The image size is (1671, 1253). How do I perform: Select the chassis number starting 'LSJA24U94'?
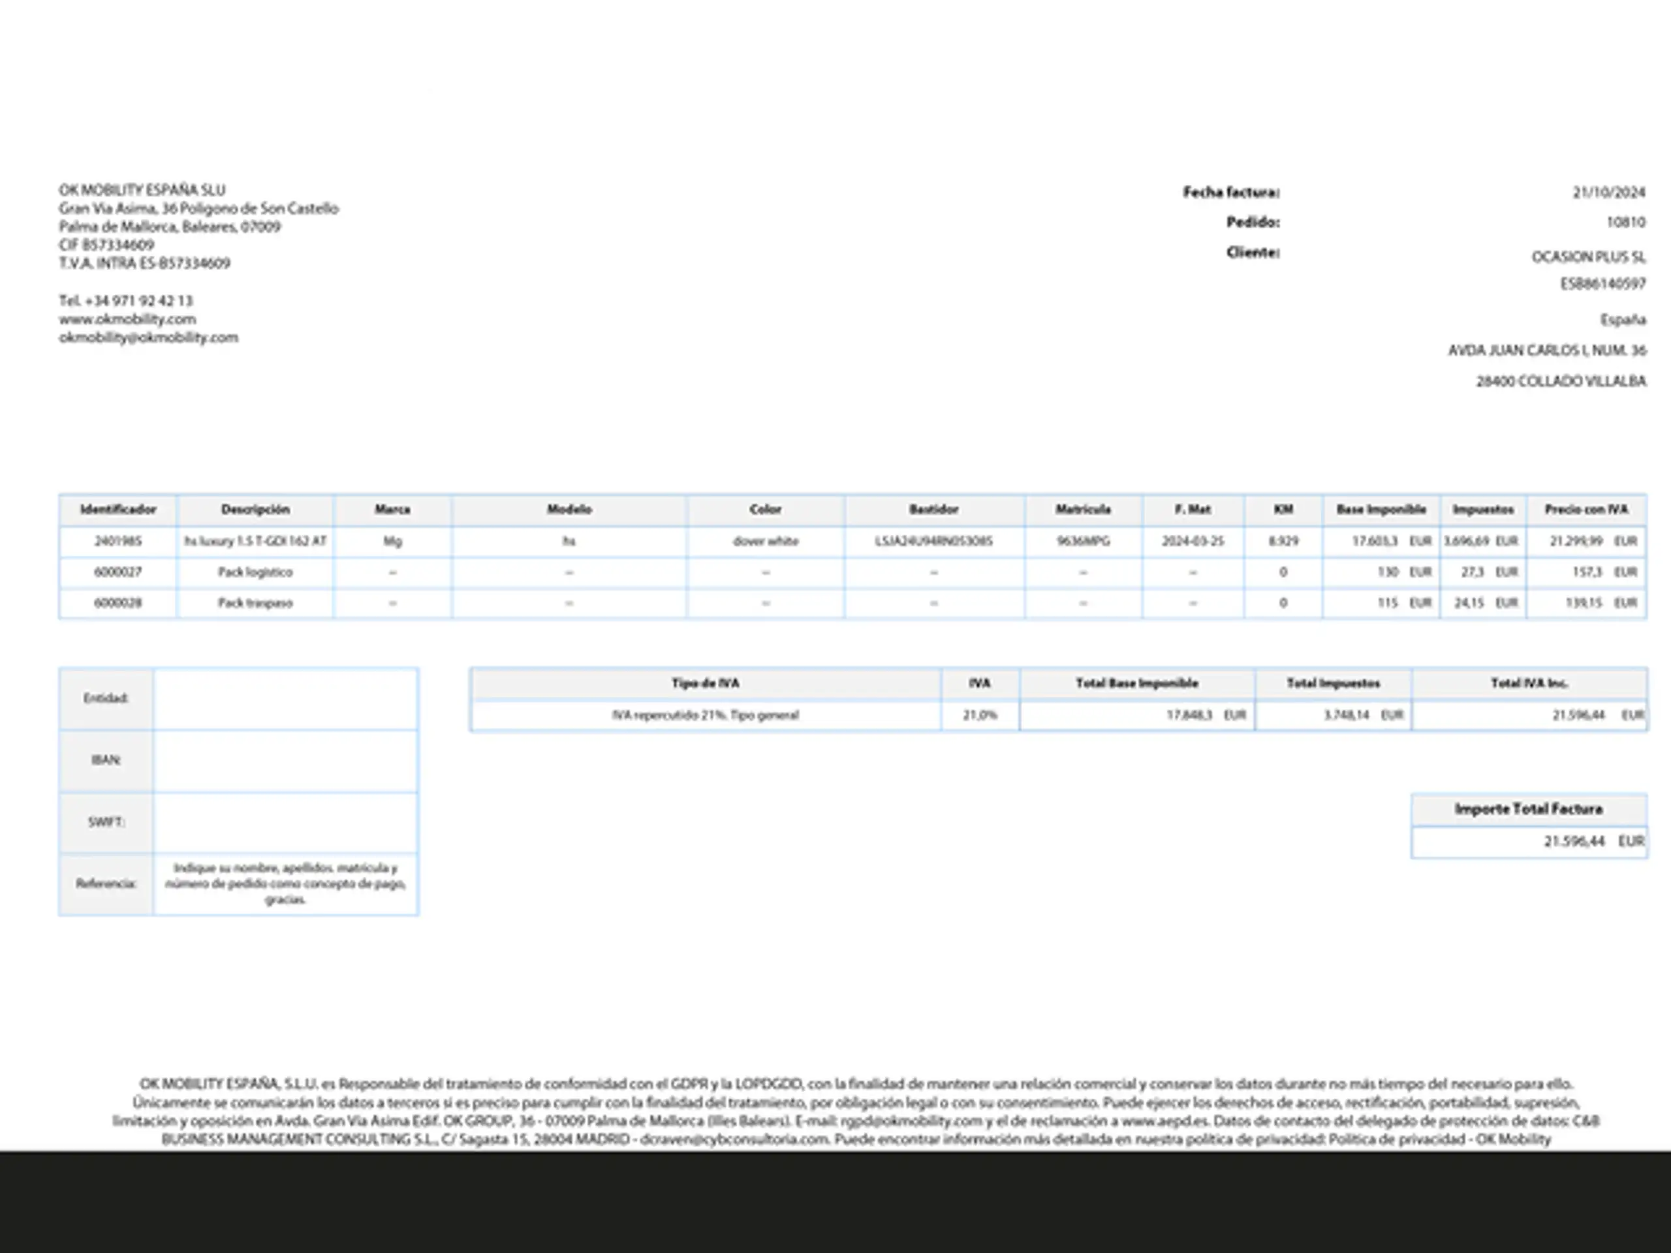coord(933,542)
